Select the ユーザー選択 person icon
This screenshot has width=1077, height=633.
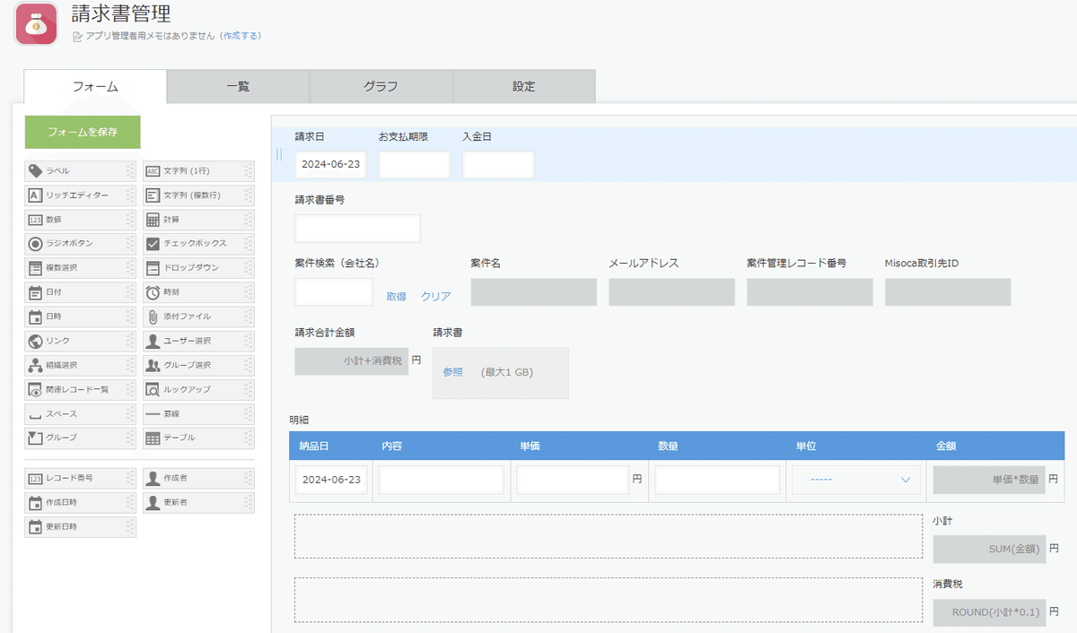point(153,341)
